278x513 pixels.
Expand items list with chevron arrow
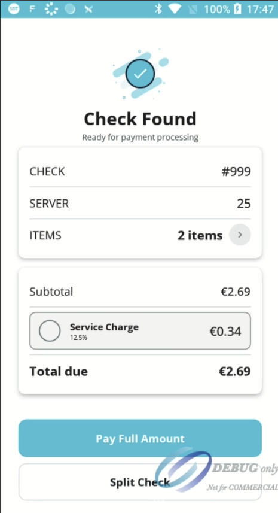pos(240,235)
